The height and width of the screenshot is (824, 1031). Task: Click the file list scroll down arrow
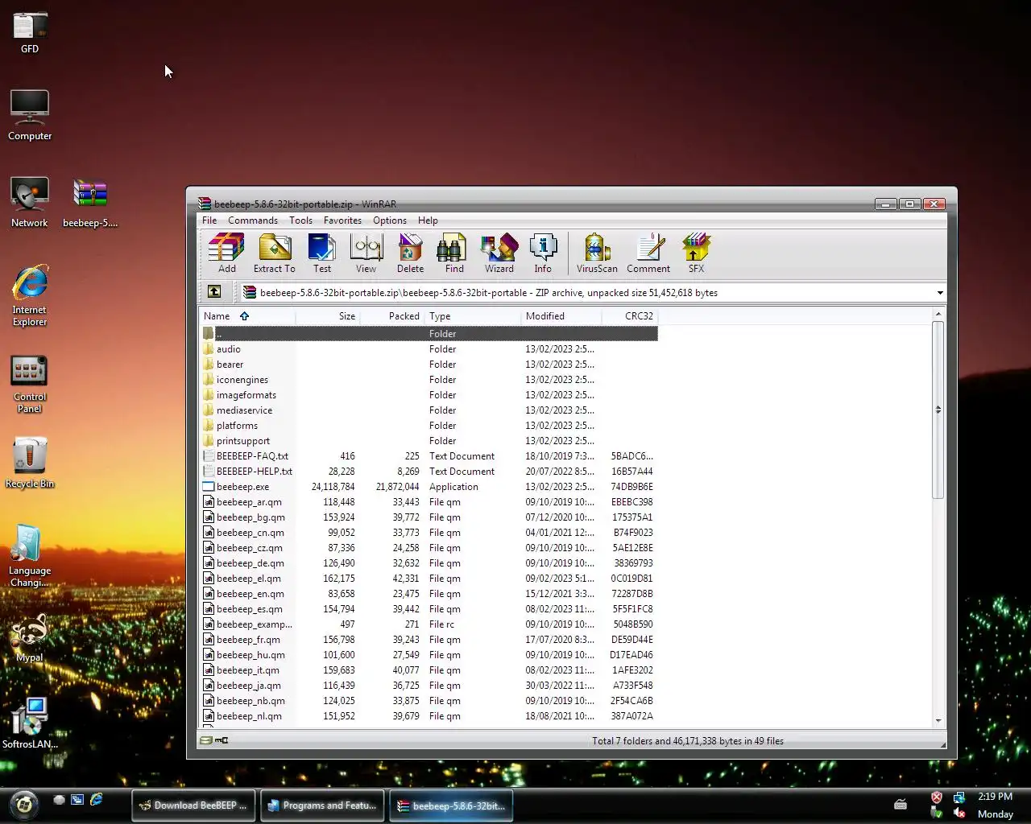click(938, 721)
